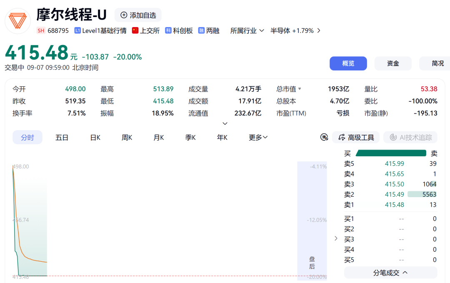Click the 换手率 value 7.51%

tap(77, 113)
